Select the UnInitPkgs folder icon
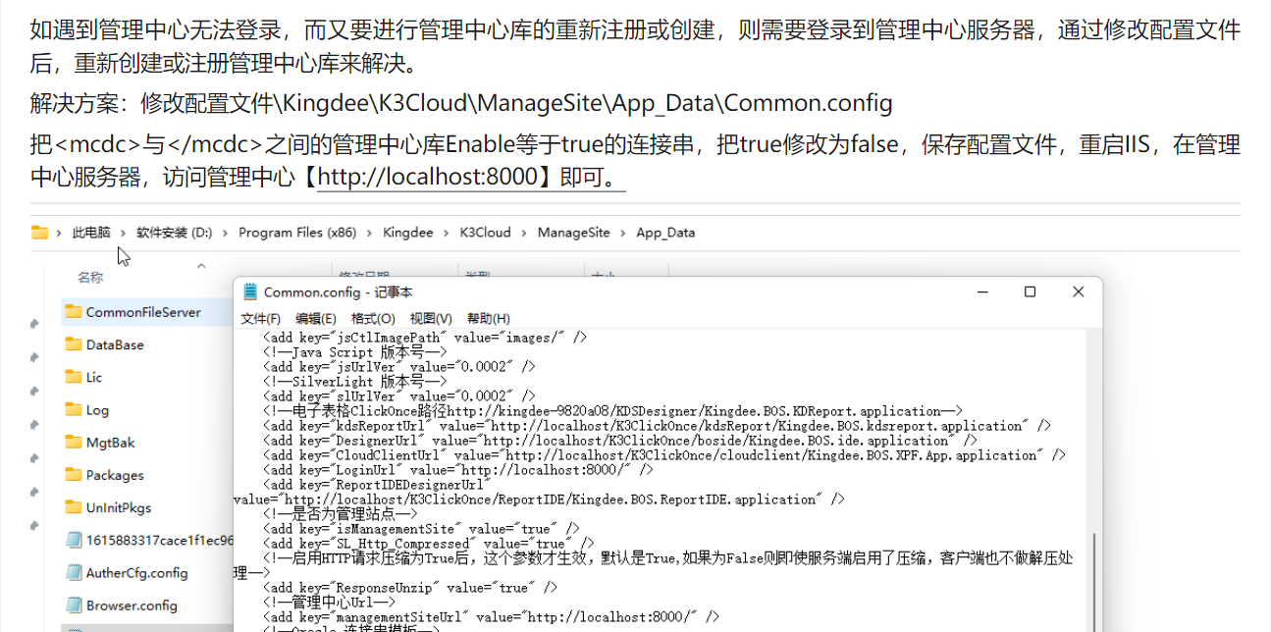1271x632 pixels. [x=73, y=507]
